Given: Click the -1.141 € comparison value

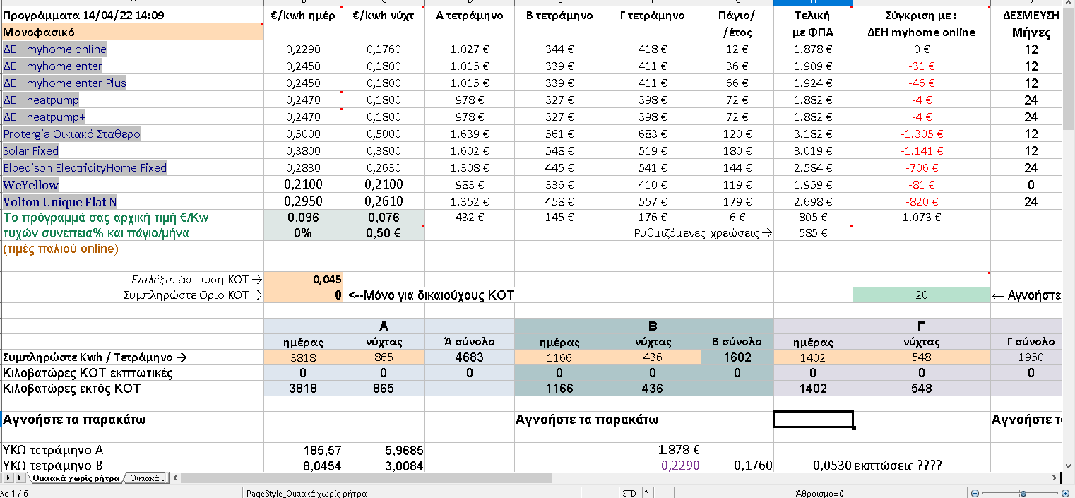Looking at the screenshot, I should click(x=922, y=151).
